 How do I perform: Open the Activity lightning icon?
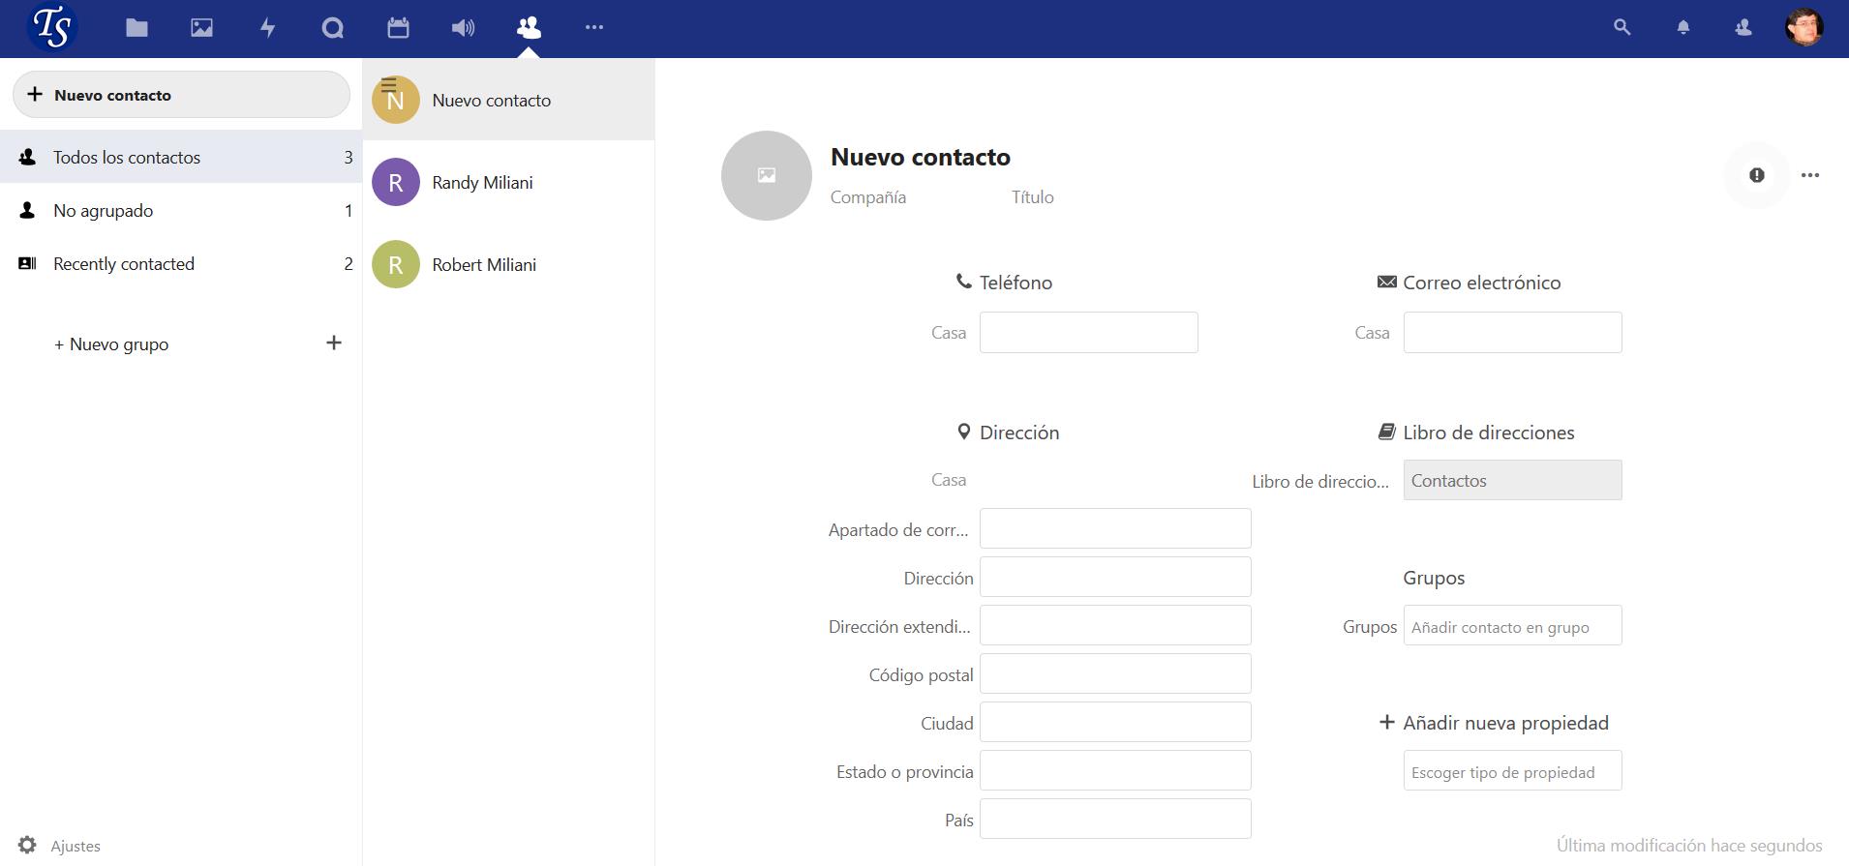point(267,28)
